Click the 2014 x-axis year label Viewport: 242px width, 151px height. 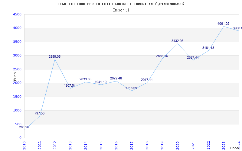pyautogui.click(x=86, y=146)
